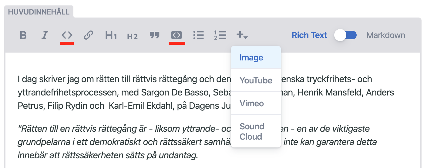
Task: Apply Heading 1 style
Action: [x=111, y=35]
